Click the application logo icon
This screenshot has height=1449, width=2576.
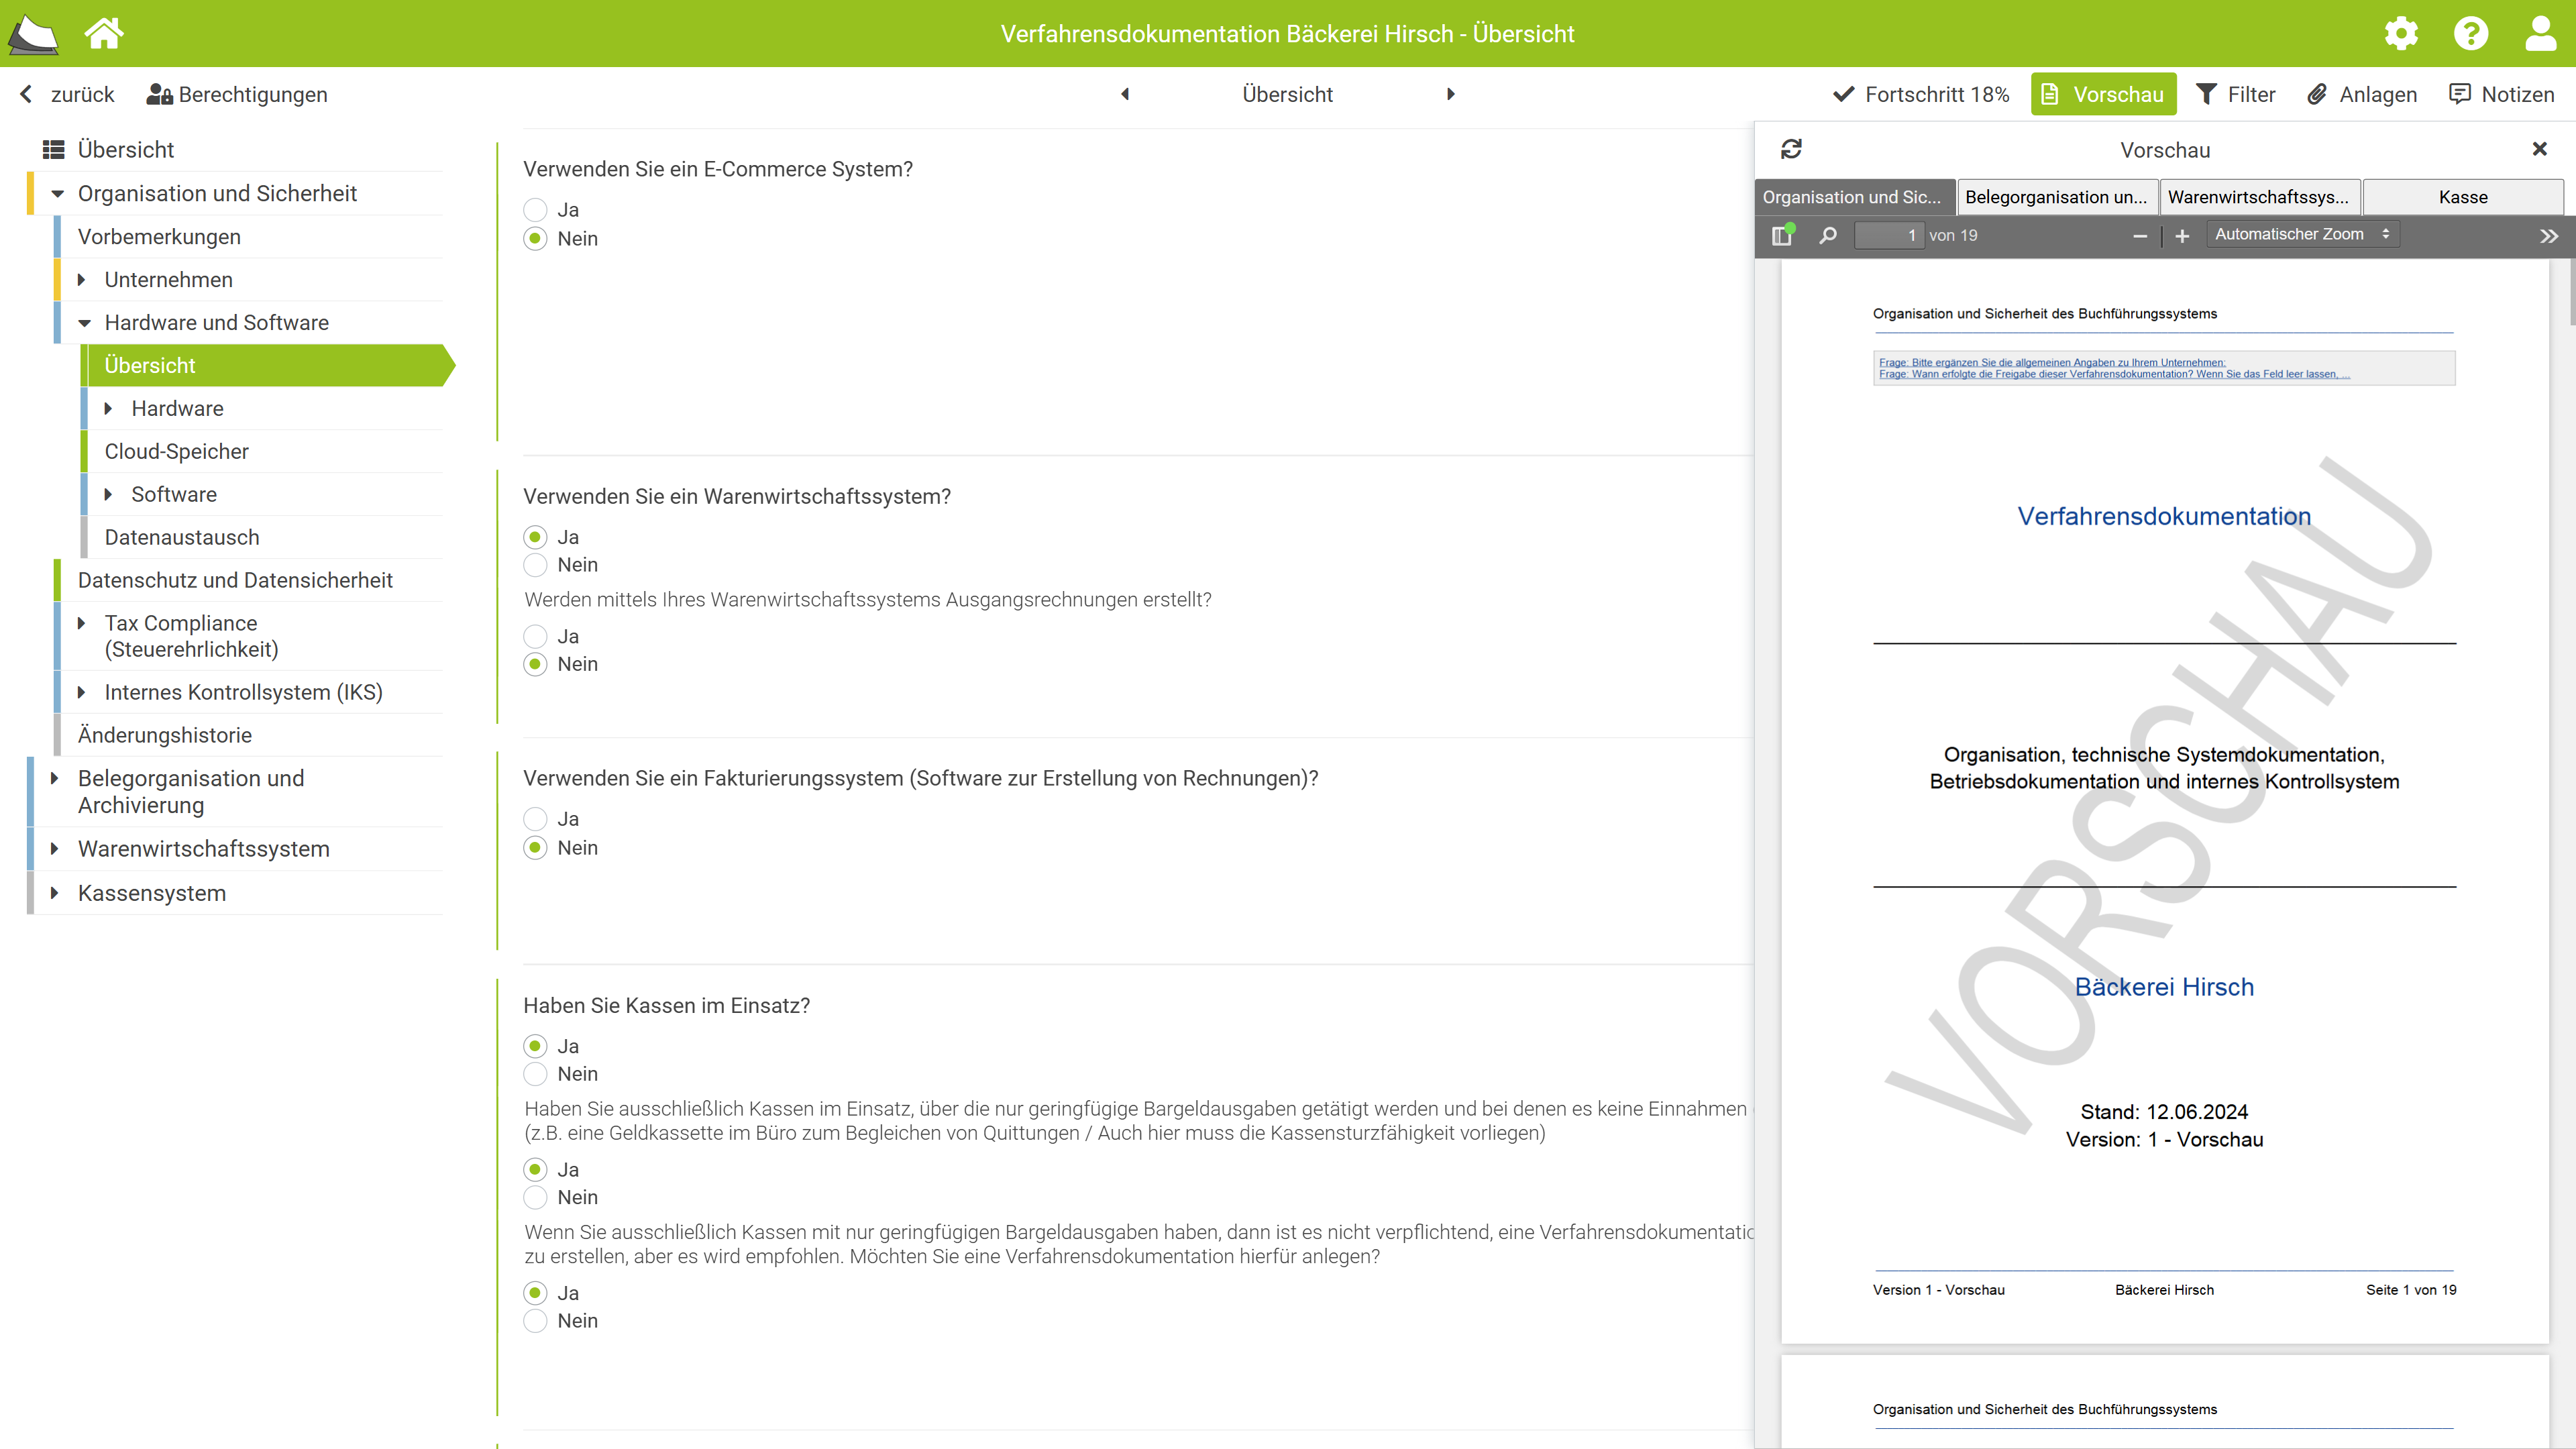click(x=33, y=34)
